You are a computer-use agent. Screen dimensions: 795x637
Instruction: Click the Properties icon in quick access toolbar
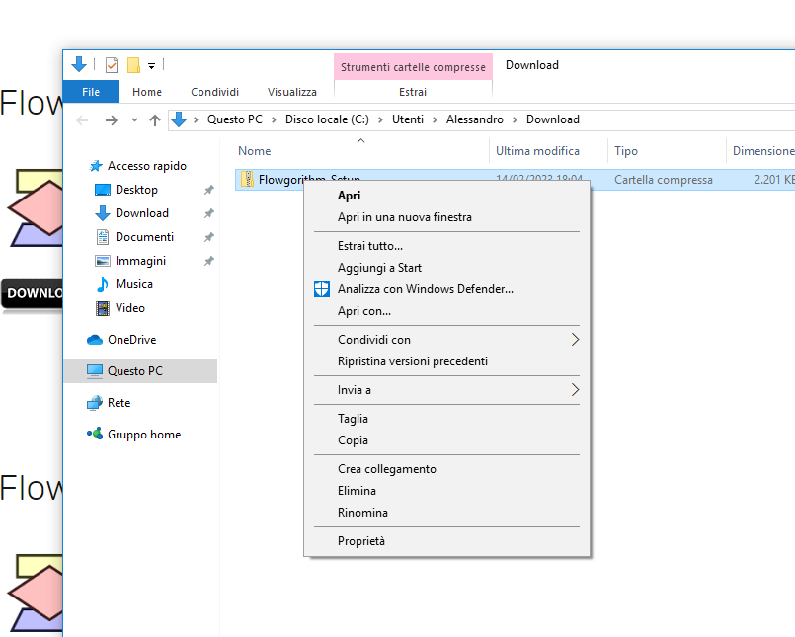[111, 65]
